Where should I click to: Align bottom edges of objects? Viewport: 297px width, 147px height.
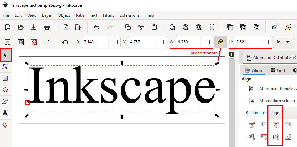click(288, 137)
